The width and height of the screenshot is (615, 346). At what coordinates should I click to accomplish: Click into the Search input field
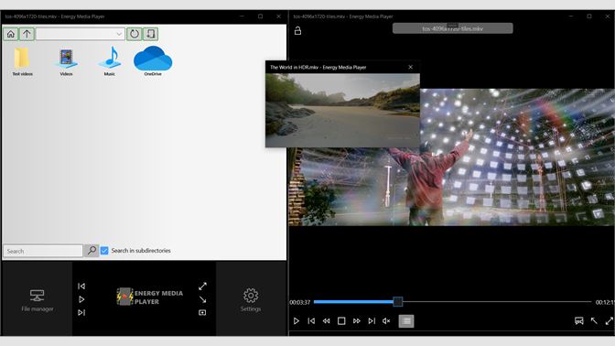click(x=43, y=251)
